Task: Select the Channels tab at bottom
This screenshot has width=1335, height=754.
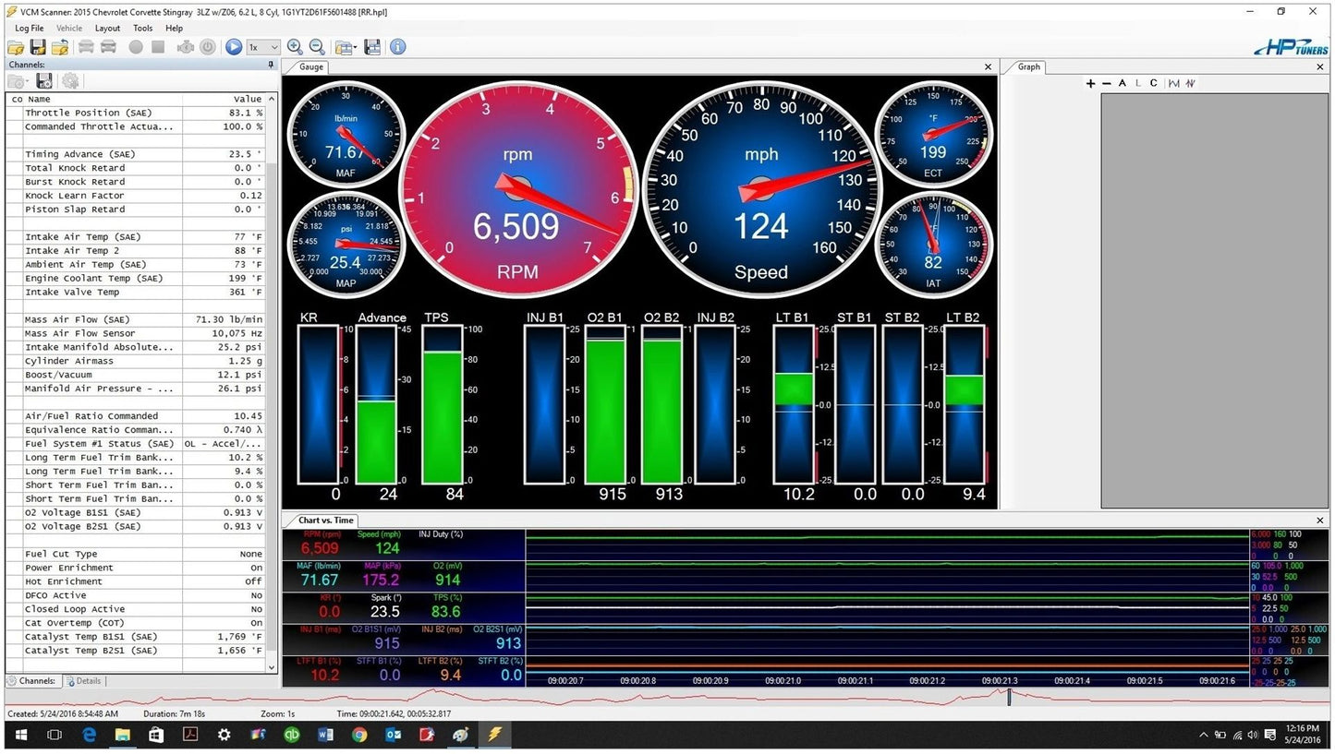Action: coord(32,681)
